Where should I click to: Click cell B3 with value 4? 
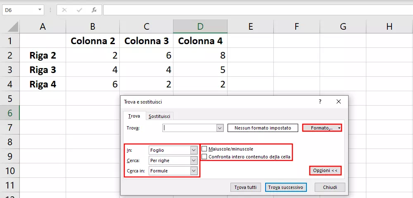click(x=93, y=70)
